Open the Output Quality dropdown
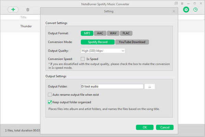This screenshot has height=137, width=205. click(103, 51)
